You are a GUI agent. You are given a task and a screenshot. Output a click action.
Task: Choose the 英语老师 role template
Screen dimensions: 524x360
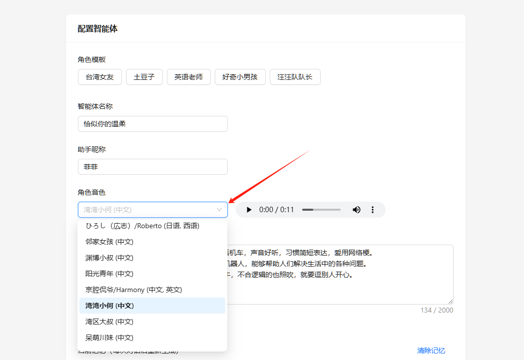click(189, 77)
